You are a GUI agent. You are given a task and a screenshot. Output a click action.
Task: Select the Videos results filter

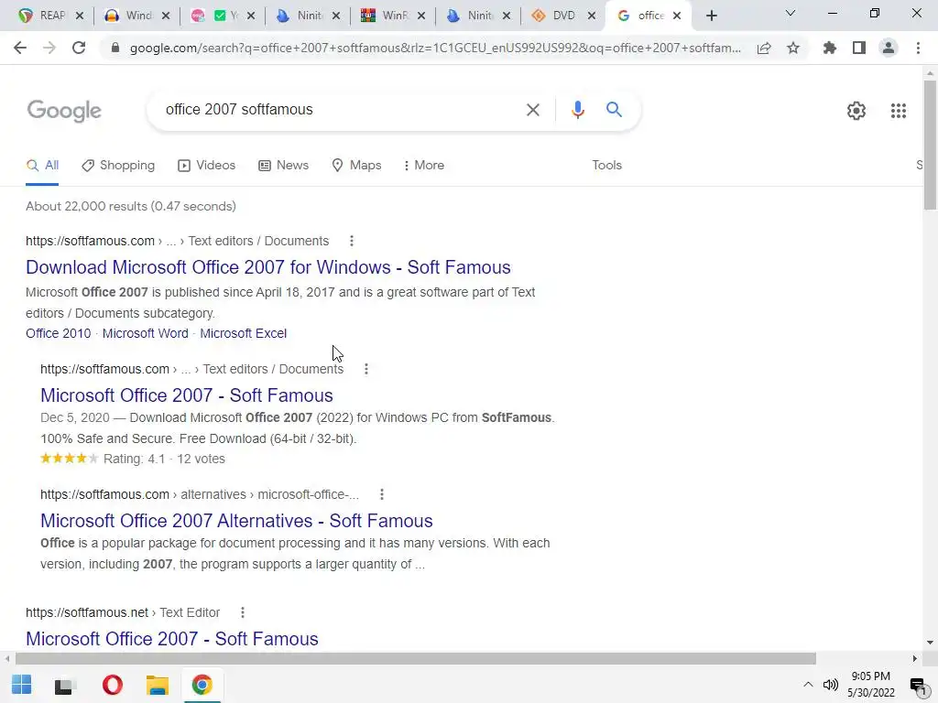tap(207, 166)
